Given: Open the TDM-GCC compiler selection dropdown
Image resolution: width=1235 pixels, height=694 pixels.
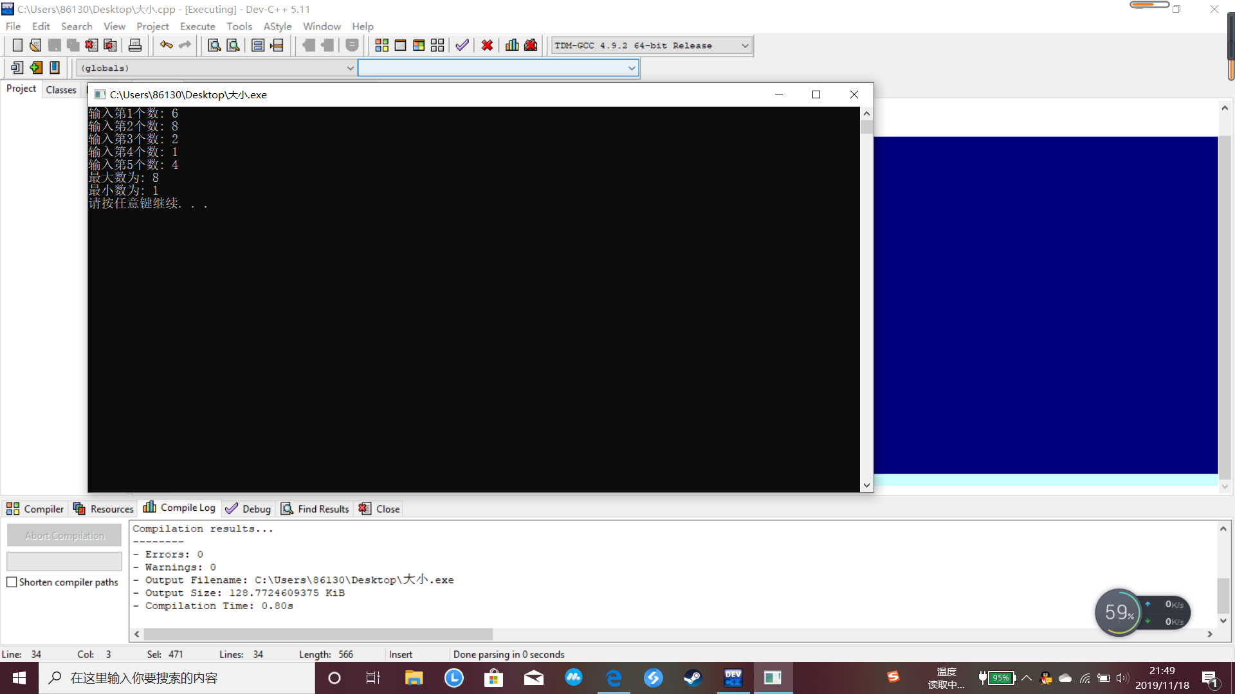Looking at the screenshot, I should 744,46.
